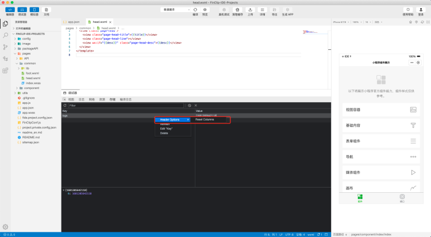Click the 生成 APP icon
The height and width of the screenshot is (237, 431).
coord(287,10)
